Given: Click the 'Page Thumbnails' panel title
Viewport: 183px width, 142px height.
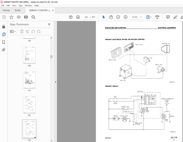Looking at the screenshot, I should (x=19, y=24).
